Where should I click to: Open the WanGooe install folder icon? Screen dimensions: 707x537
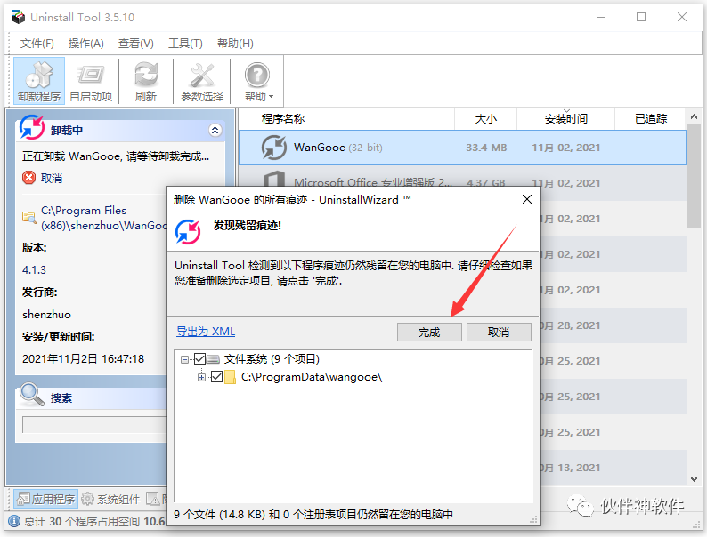[28, 218]
